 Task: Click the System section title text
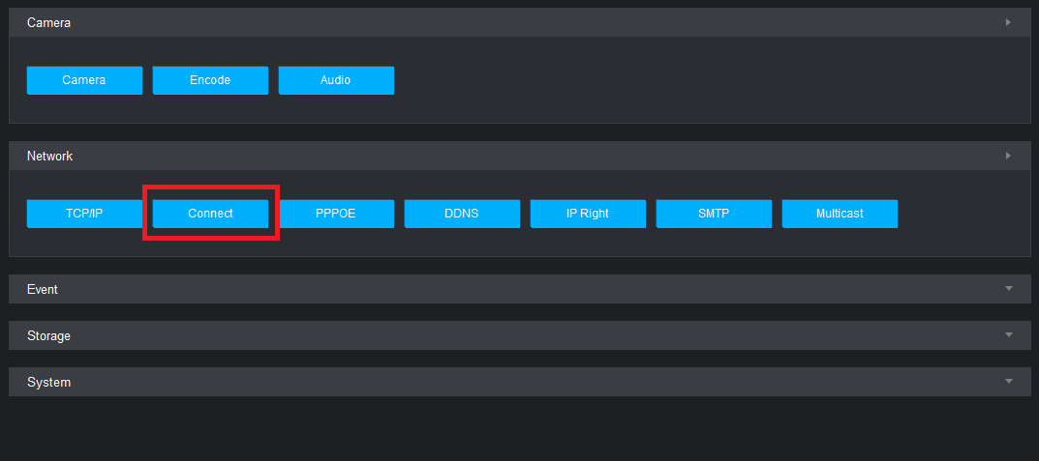(x=48, y=382)
